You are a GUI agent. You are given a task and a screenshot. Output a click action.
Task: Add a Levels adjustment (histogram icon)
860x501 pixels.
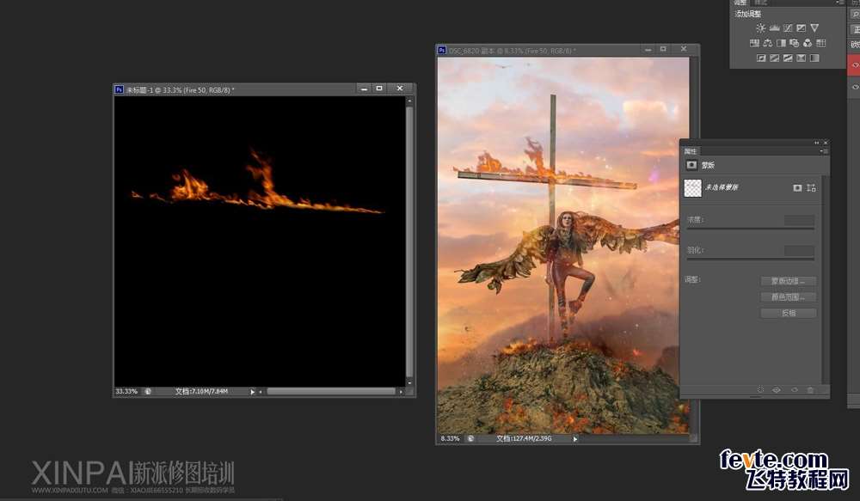click(x=774, y=28)
